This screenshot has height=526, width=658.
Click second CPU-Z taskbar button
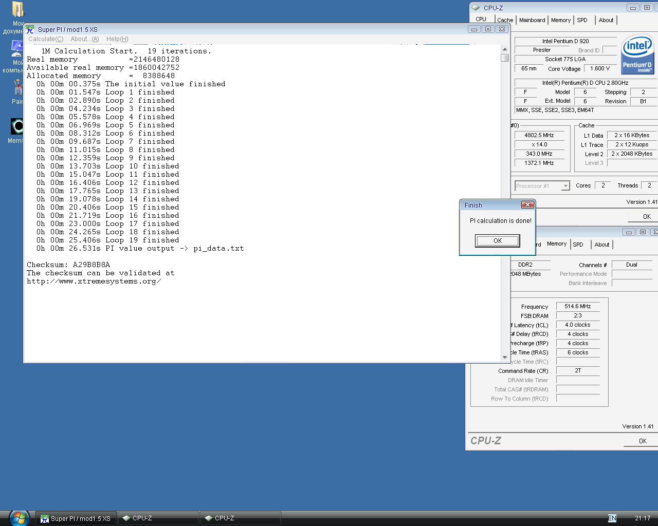pyautogui.click(x=241, y=518)
